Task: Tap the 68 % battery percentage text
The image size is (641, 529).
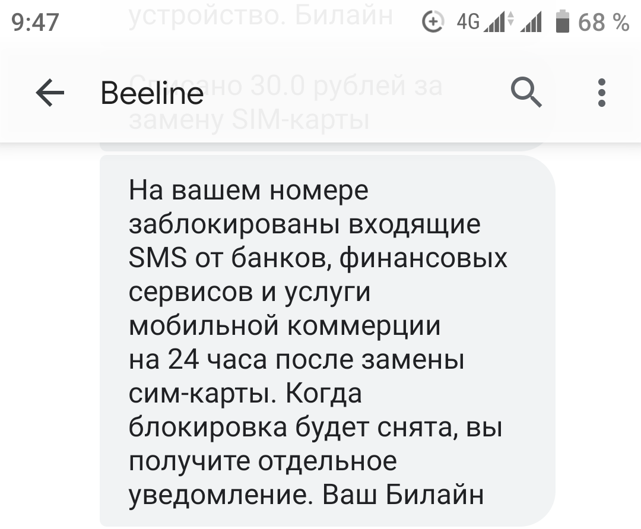Action: coord(603,23)
